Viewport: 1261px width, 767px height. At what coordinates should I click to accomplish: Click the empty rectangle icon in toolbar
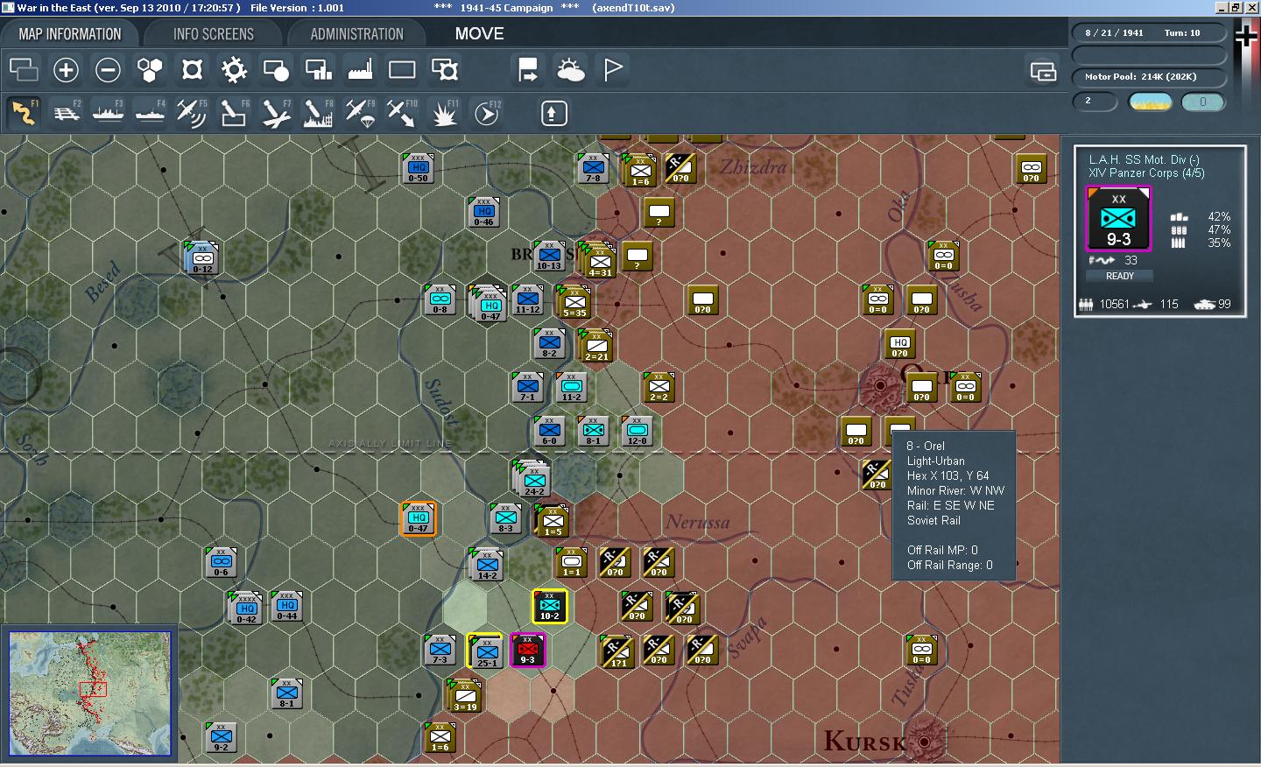coord(402,70)
